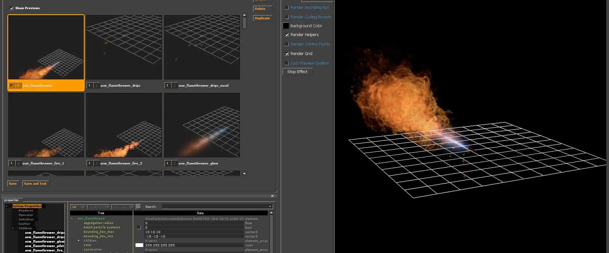The height and width of the screenshot is (253, 609).
Task: Click the small C icon beside asw_flamethrower_drips_nocol
Action: click(x=174, y=85)
